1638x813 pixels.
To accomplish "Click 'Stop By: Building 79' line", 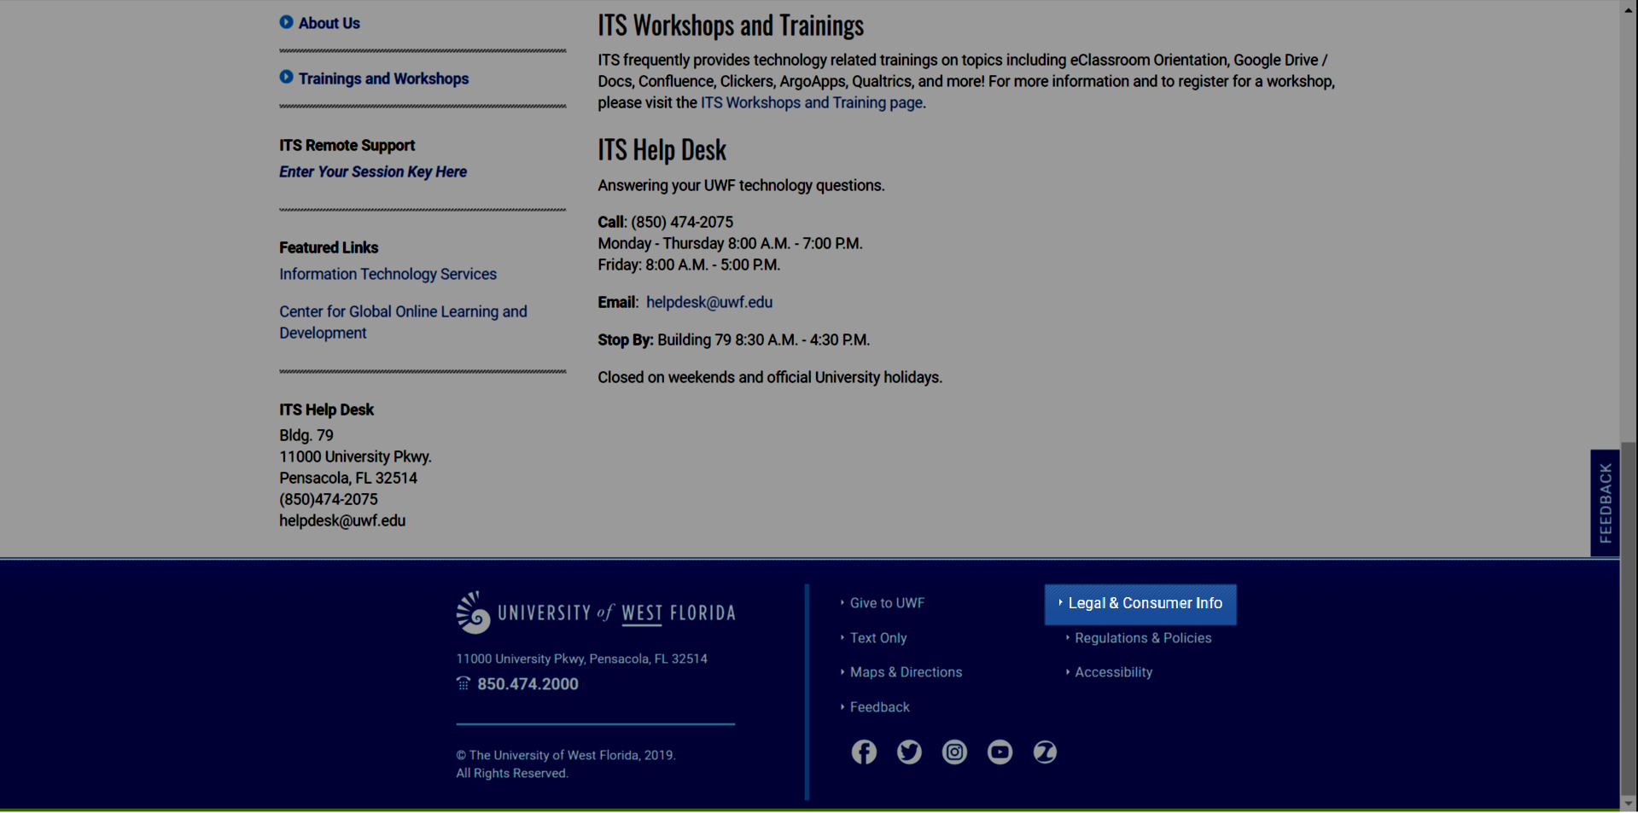I will 733,340.
